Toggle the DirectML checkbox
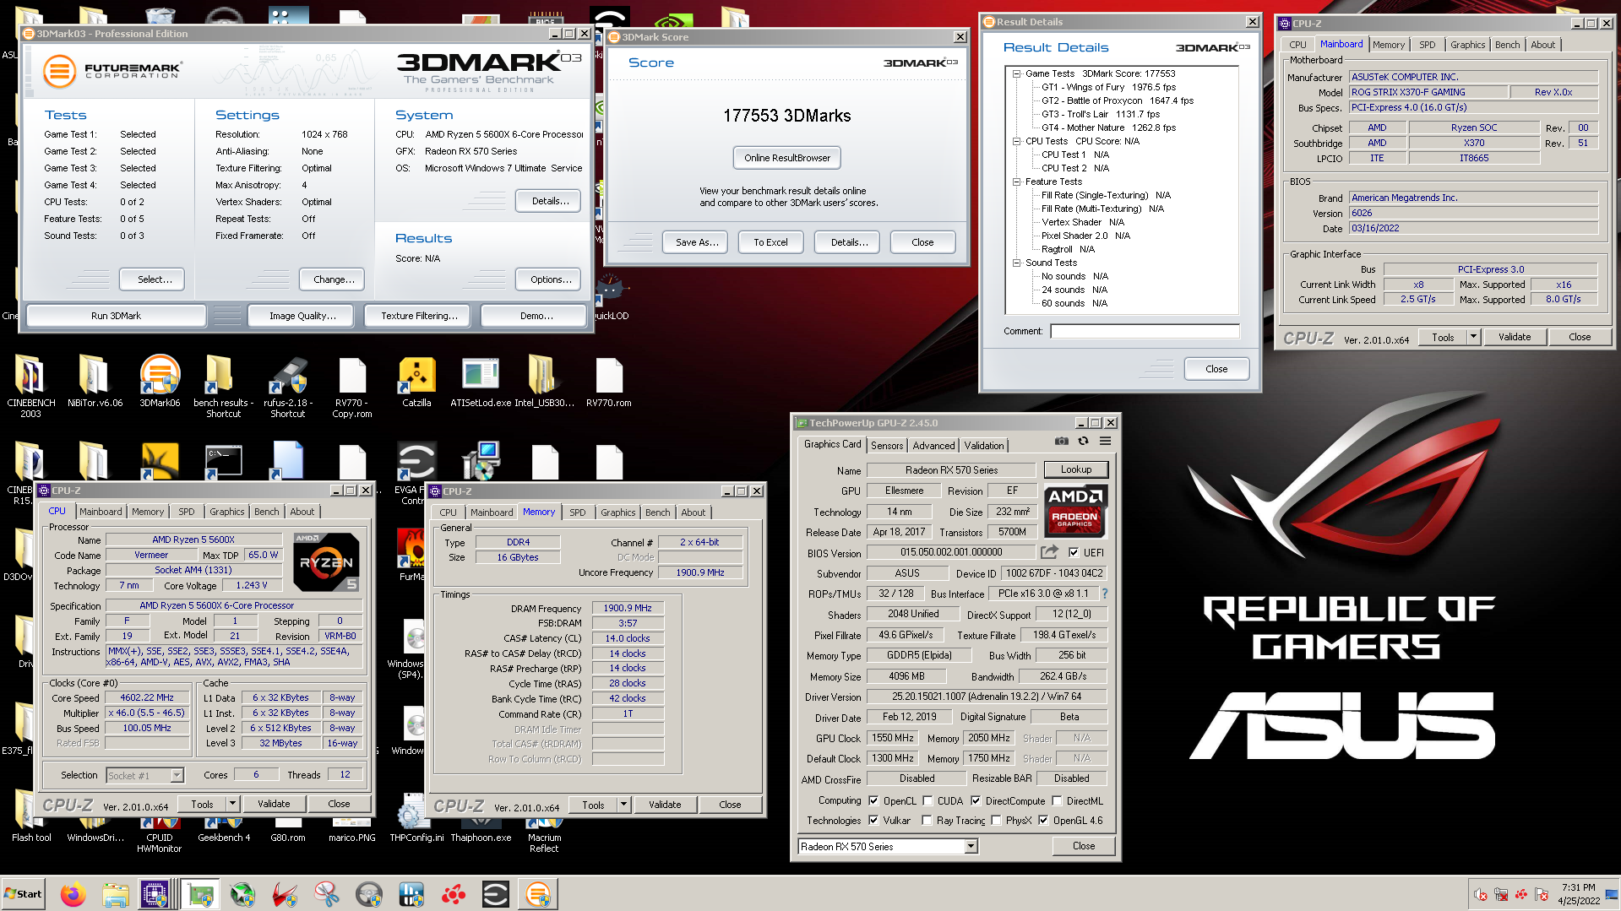The image size is (1621, 911). point(1057,800)
